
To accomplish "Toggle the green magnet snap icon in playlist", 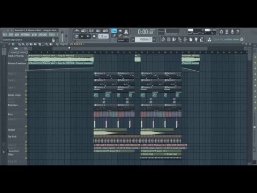I will 13,44.
